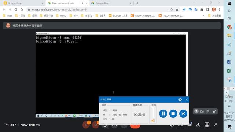Open File Explorer from the taskbar
The image size is (235, 132).
[229, 36]
